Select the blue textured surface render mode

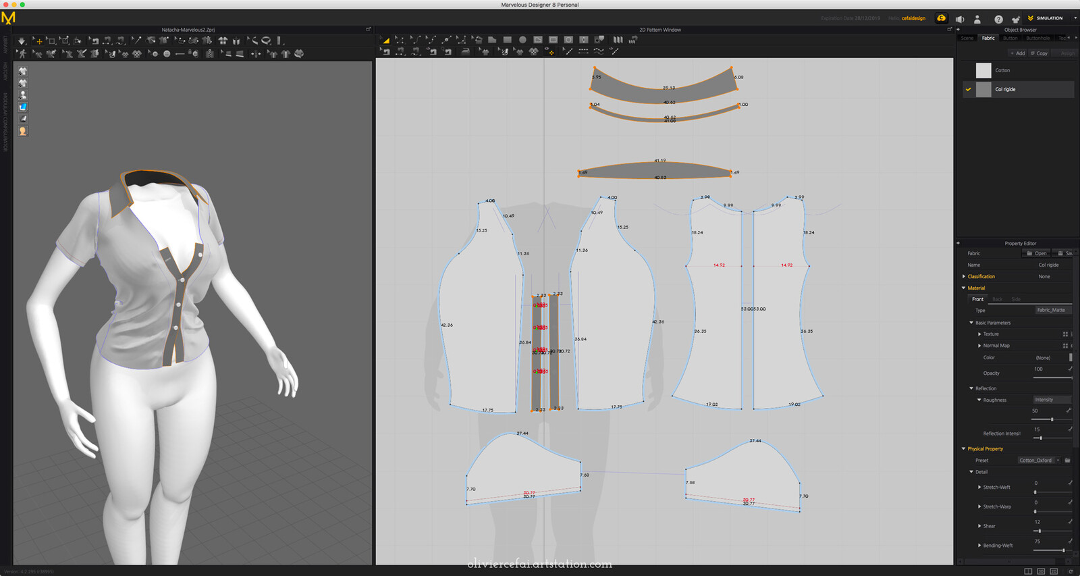pos(23,107)
